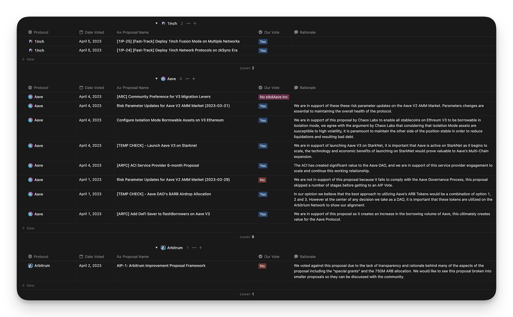The height and width of the screenshot is (317, 513).
Task: Click Yes tag for ACI Service Provider proposal
Action: pyautogui.click(x=263, y=166)
